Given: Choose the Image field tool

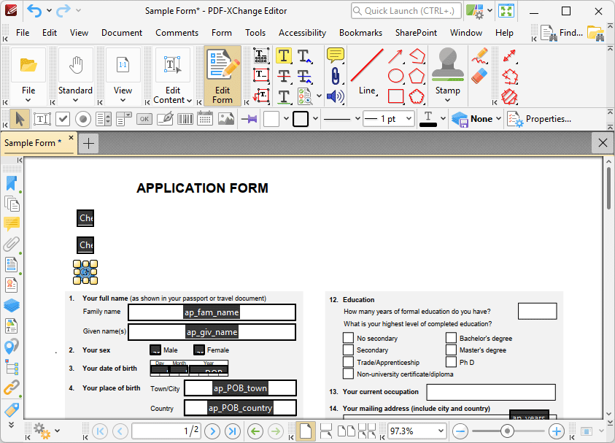Looking at the screenshot, I should pos(226,119).
